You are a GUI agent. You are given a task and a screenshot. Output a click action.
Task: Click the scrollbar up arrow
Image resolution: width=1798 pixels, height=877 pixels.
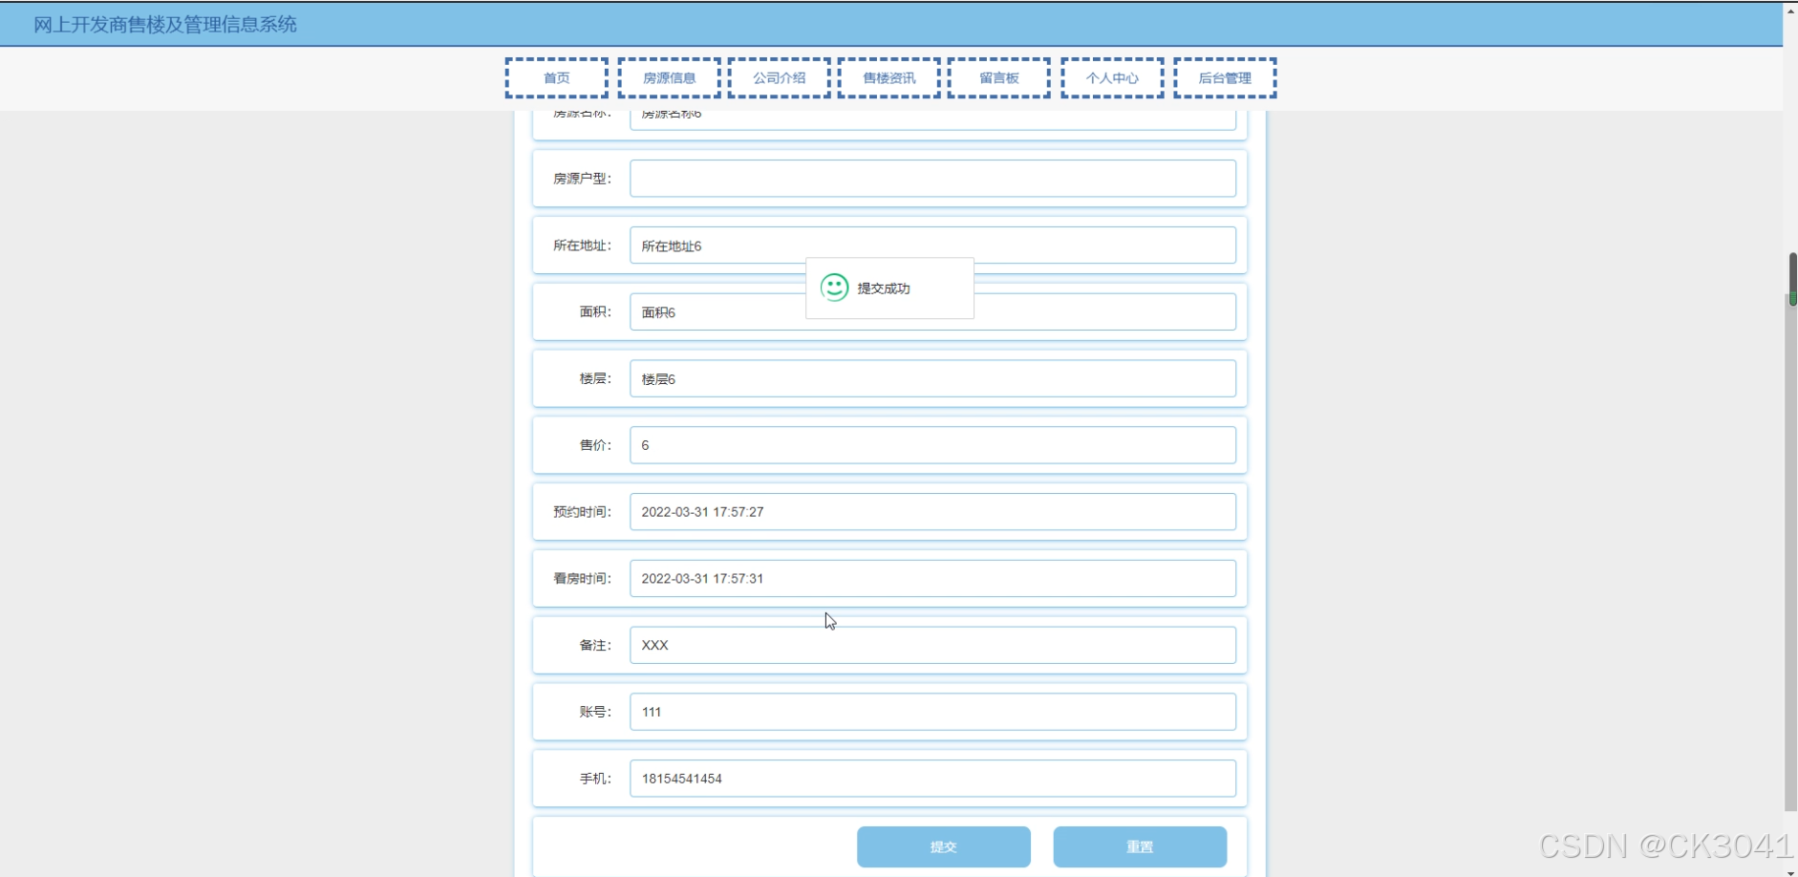[1791, 11]
